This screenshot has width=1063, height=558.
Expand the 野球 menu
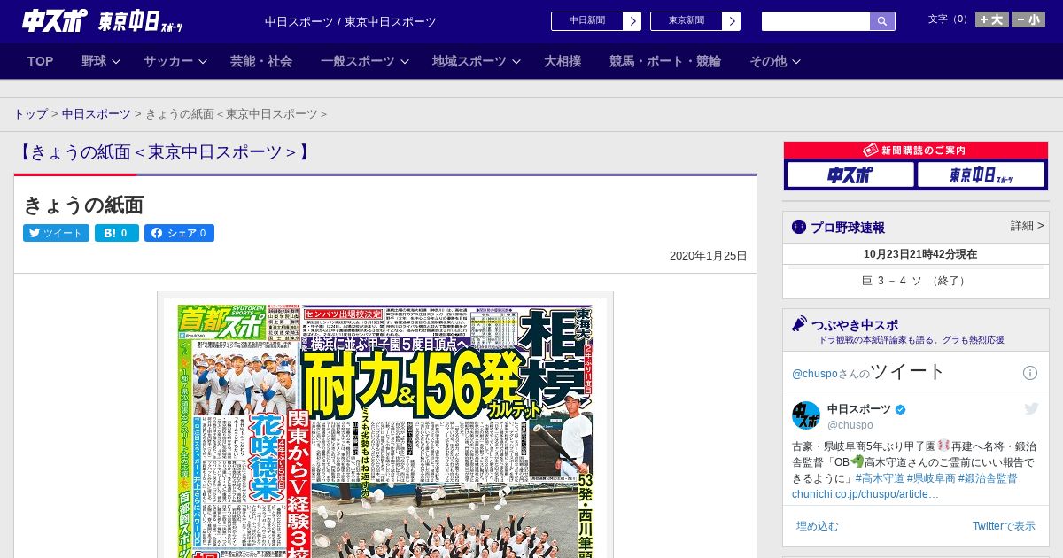(x=101, y=61)
